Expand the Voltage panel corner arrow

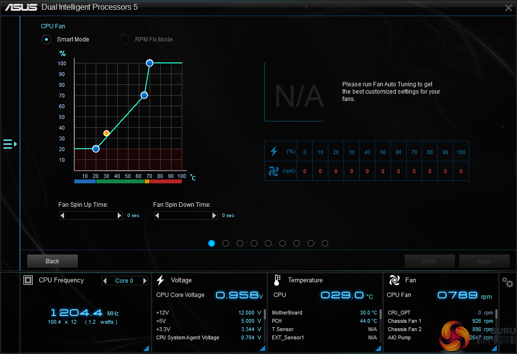click(262, 348)
